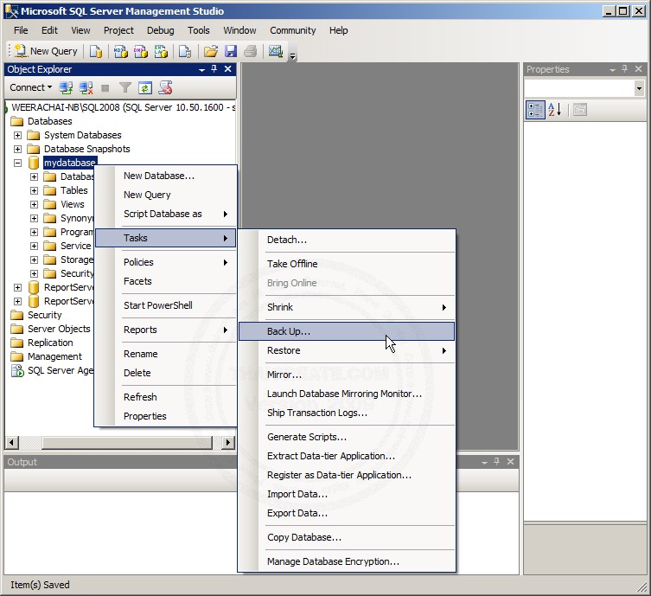This screenshot has height=596, width=651.
Task: Open the Connect dropdown in Object Explorer
Action: pyautogui.click(x=31, y=87)
